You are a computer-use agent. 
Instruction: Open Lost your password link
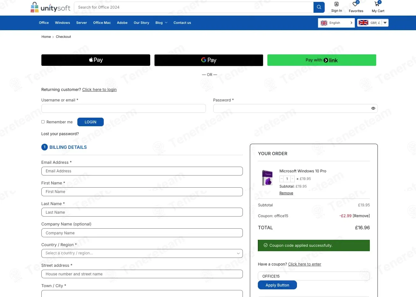click(x=60, y=134)
